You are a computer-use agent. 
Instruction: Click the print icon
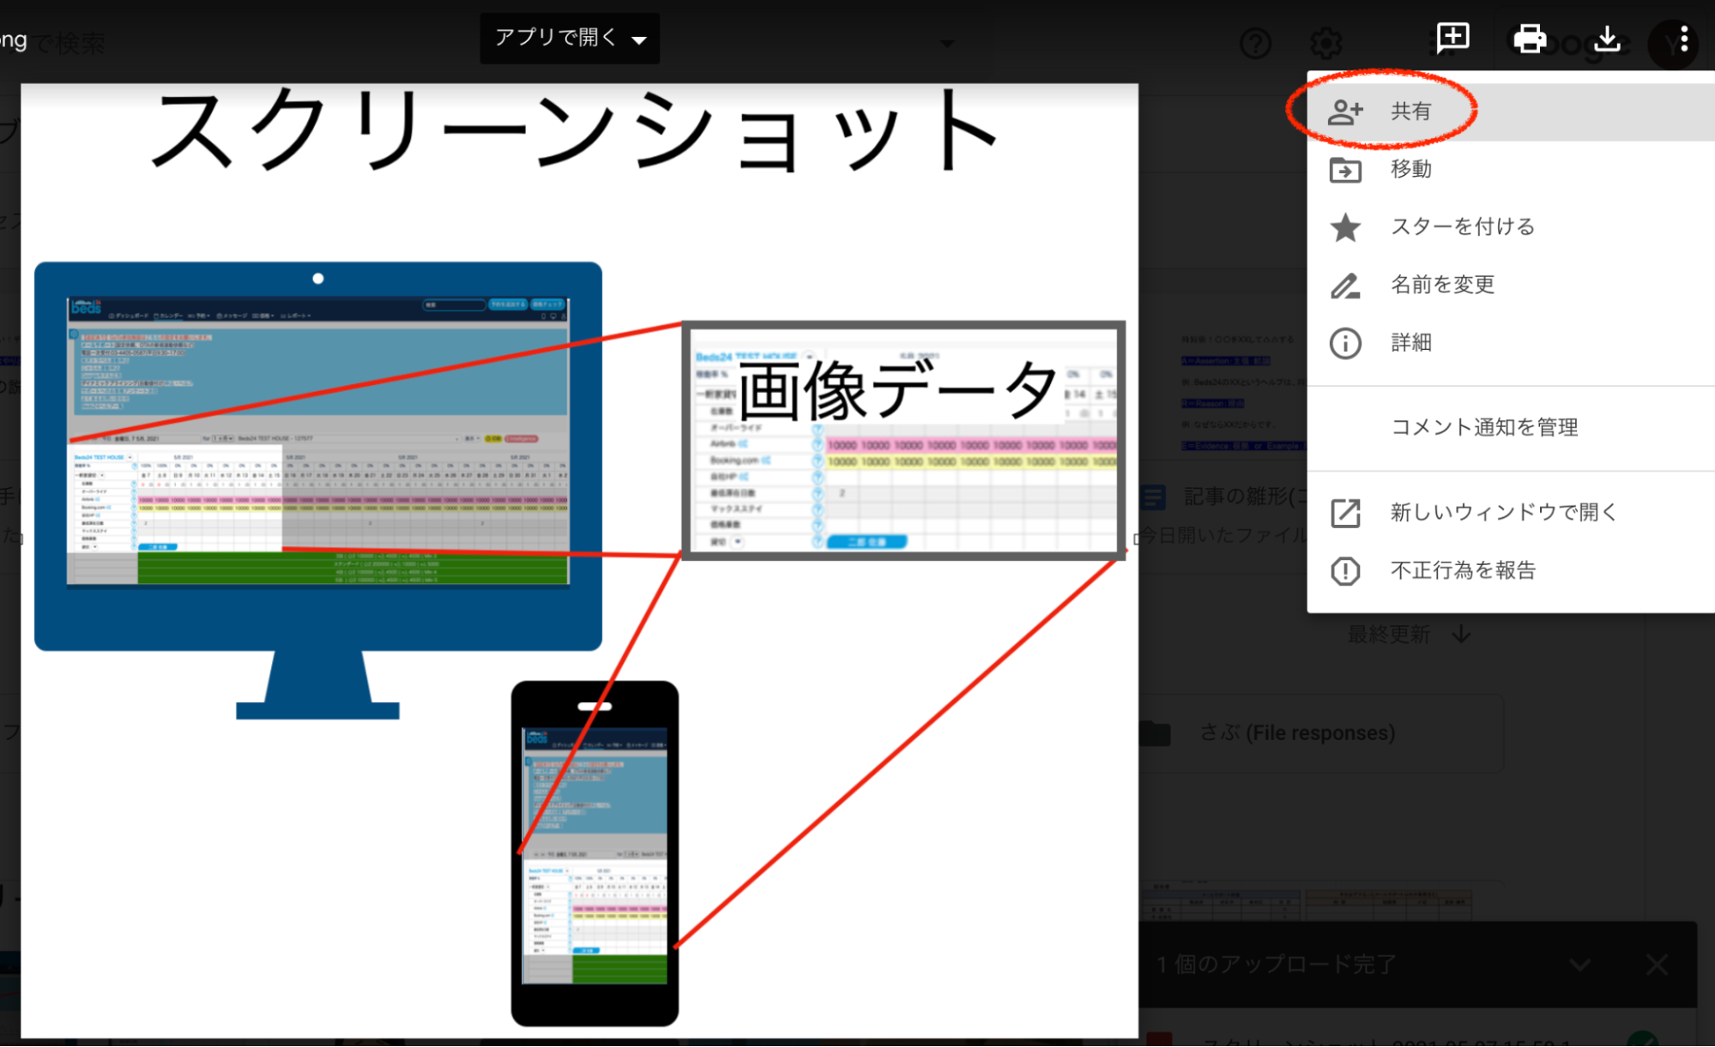point(1530,39)
